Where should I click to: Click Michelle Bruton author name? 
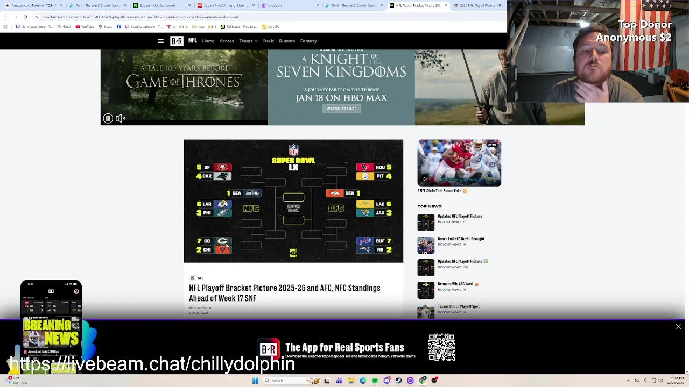tap(200, 308)
